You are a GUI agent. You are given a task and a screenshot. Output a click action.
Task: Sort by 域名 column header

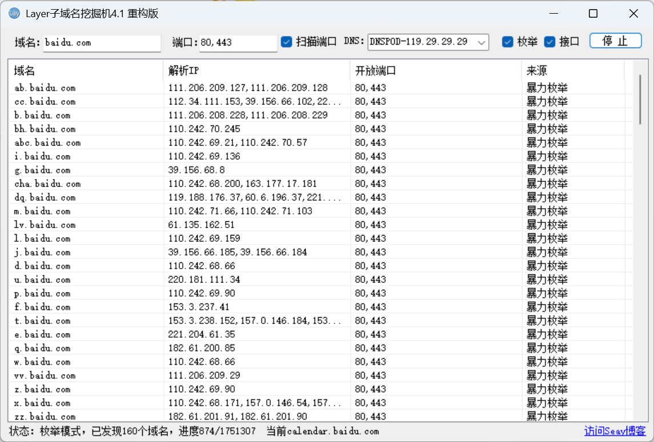86,70
